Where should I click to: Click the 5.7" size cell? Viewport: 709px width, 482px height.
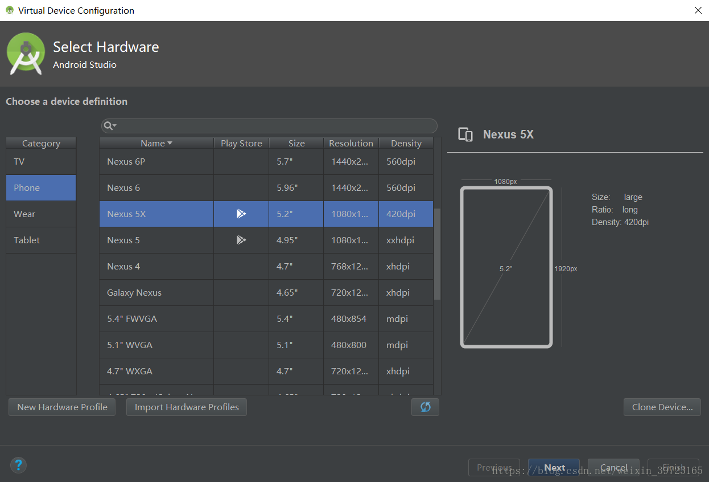pyautogui.click(x=296, y=162)
